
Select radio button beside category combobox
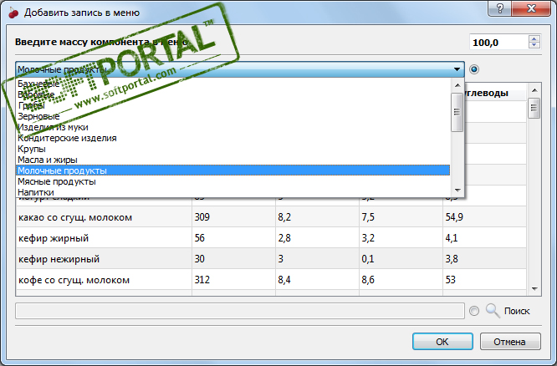point(474,70)
